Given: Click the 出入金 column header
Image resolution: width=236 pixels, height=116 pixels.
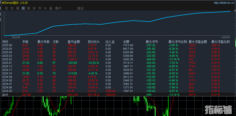Looking at the screenshot, I should pyautogui.click(x=110, y=42).
